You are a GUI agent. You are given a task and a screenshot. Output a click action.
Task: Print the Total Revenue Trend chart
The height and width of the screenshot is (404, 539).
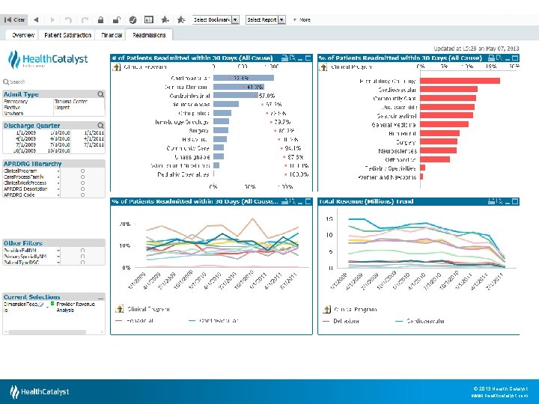pos(492,201)
